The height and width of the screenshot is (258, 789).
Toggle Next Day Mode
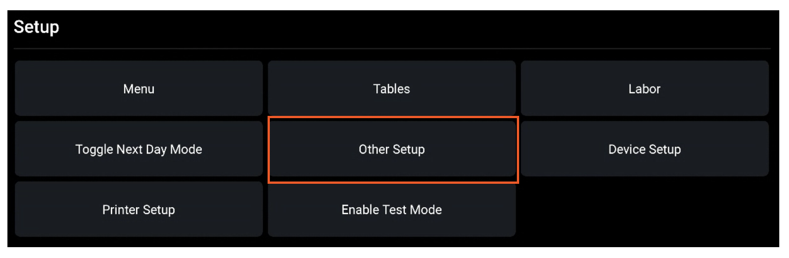pos(138,150)
